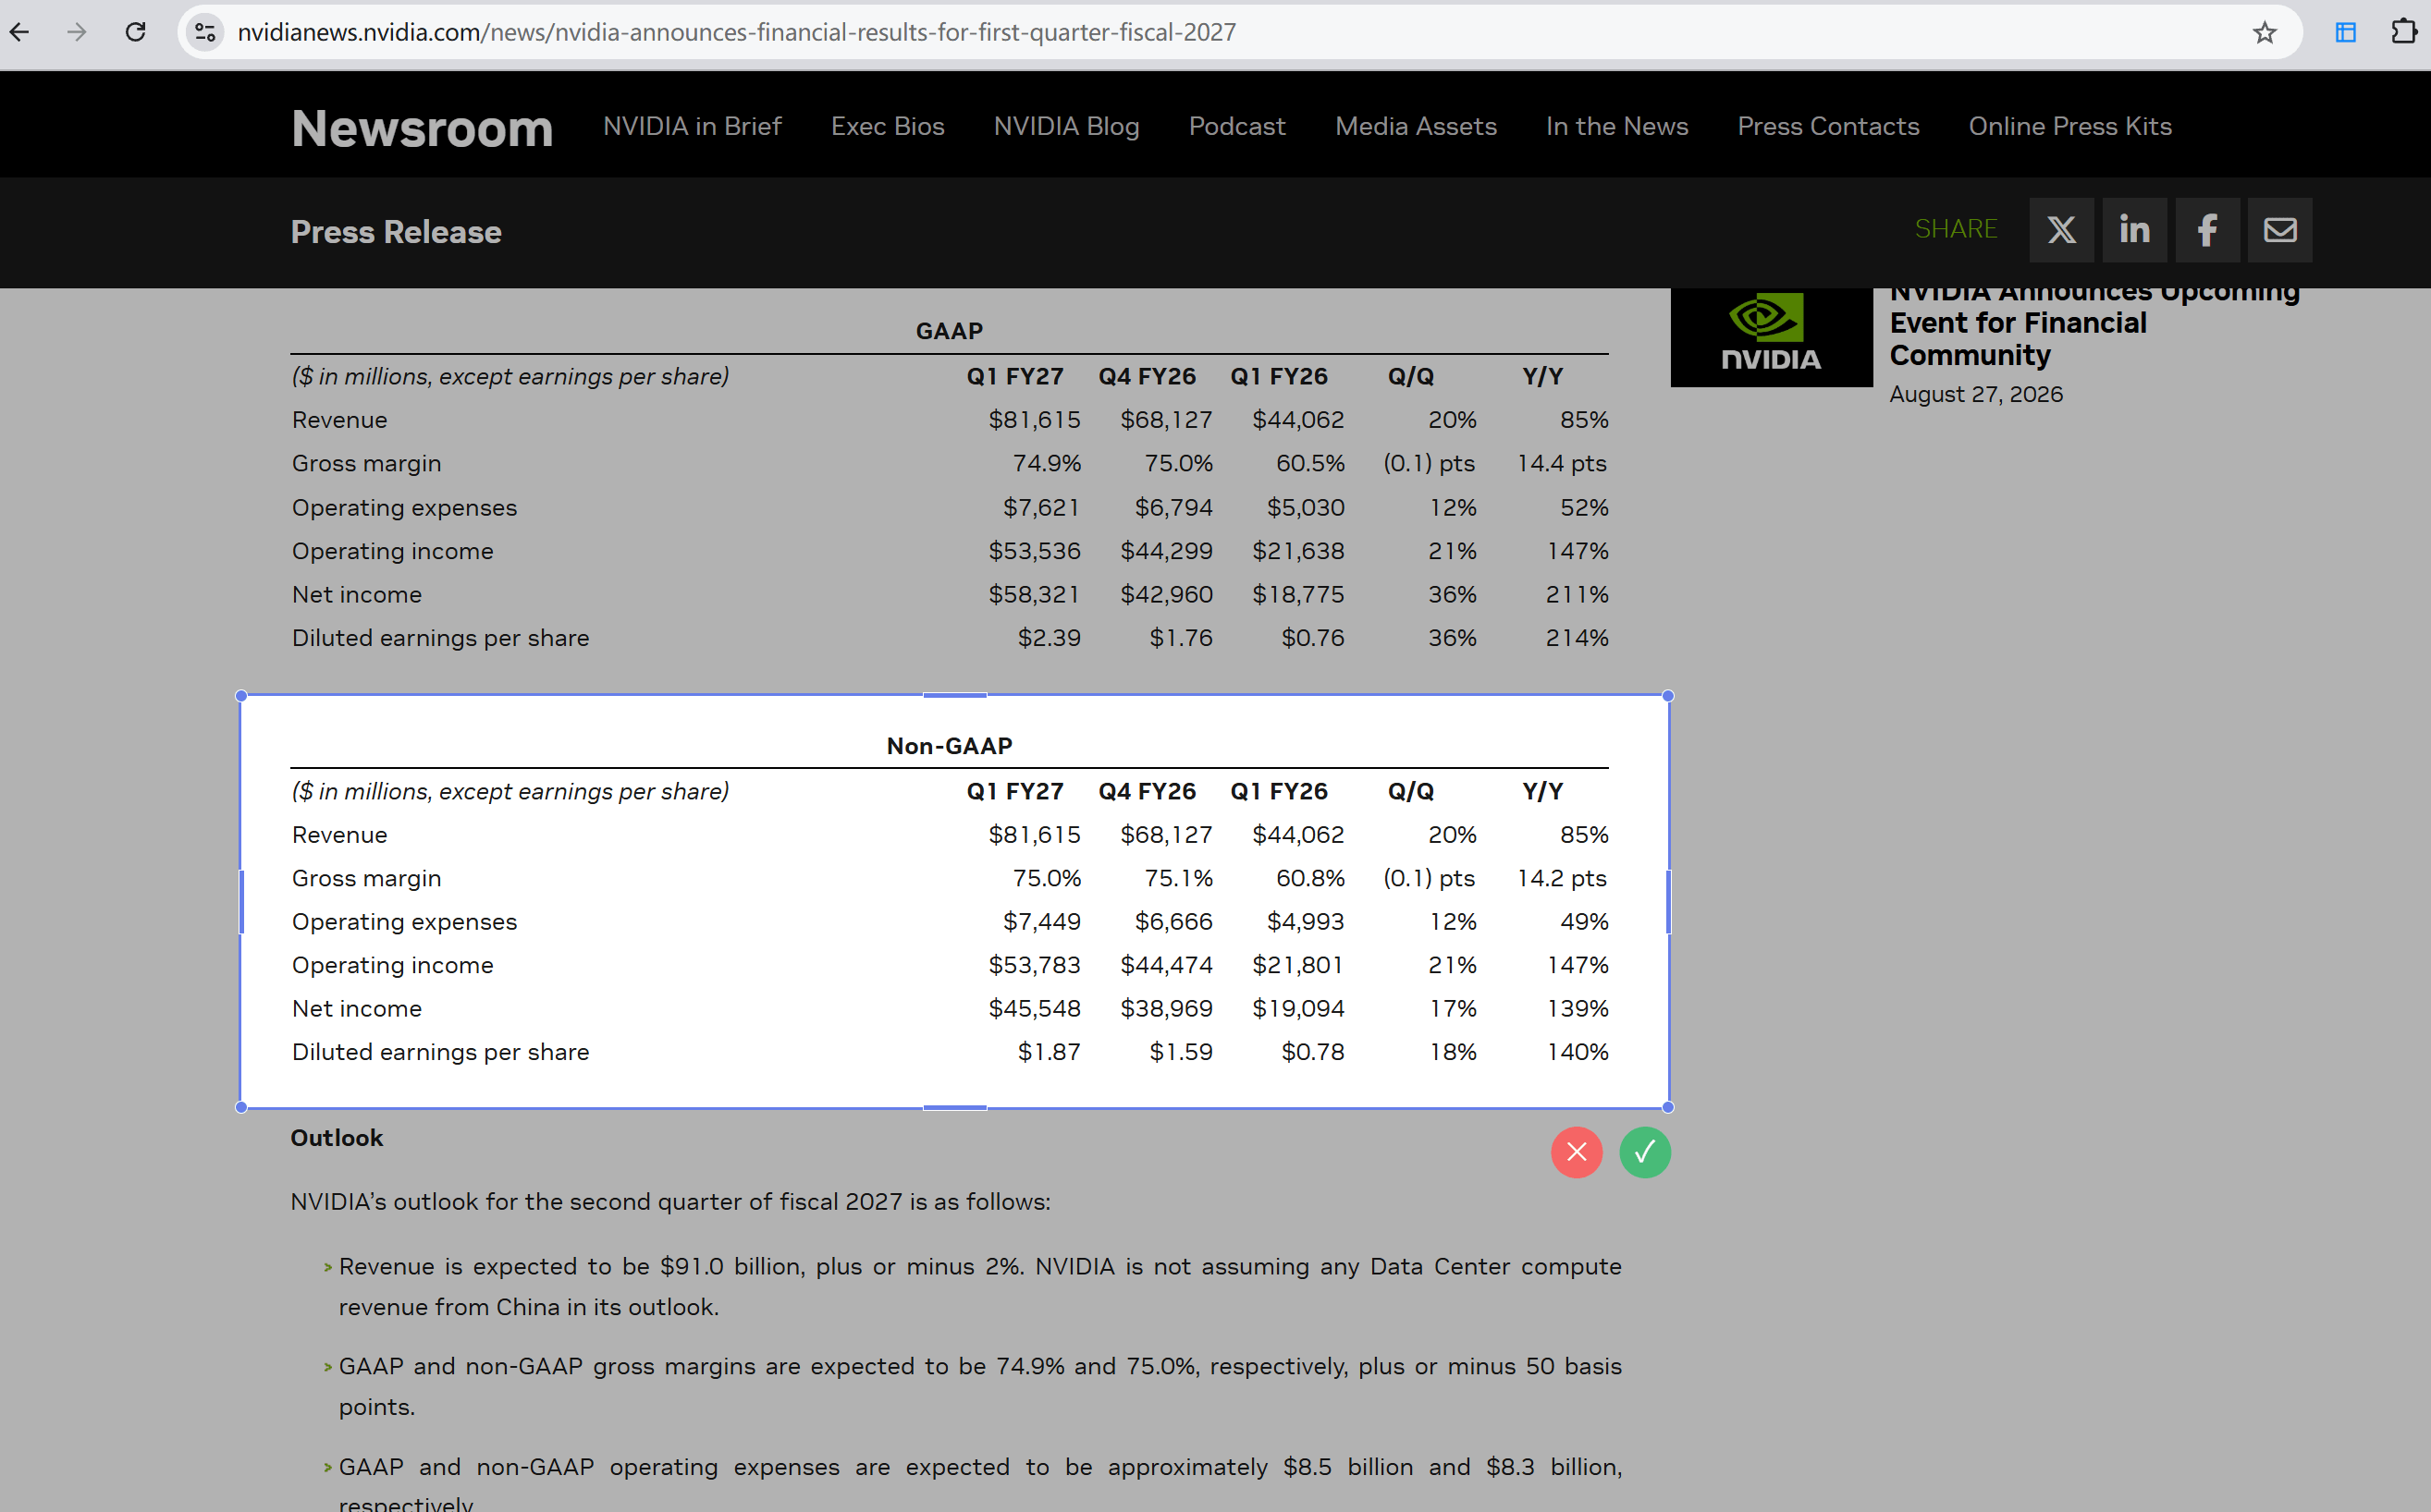Open the Podcast section
The image size is (2431, 1512).
1236,126
